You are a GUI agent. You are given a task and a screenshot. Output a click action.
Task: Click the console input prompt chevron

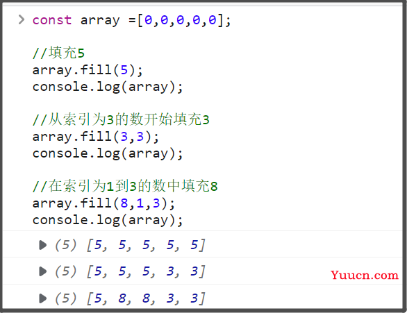pyautogui.click(x=22, y=19)
